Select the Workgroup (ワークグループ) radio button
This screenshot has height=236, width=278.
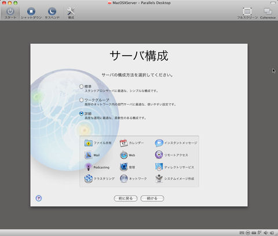point(81,100)
